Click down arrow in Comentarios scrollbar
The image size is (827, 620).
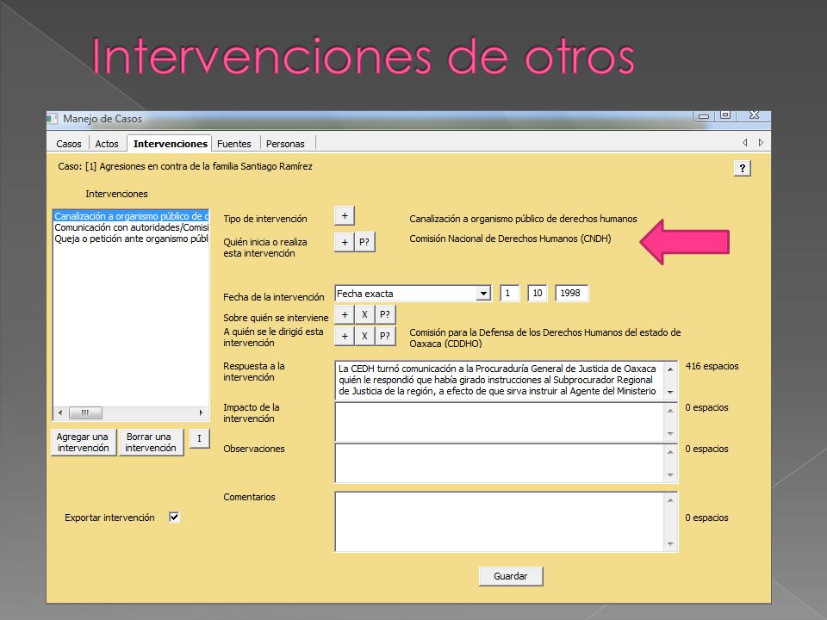click(x=670, y=544)
